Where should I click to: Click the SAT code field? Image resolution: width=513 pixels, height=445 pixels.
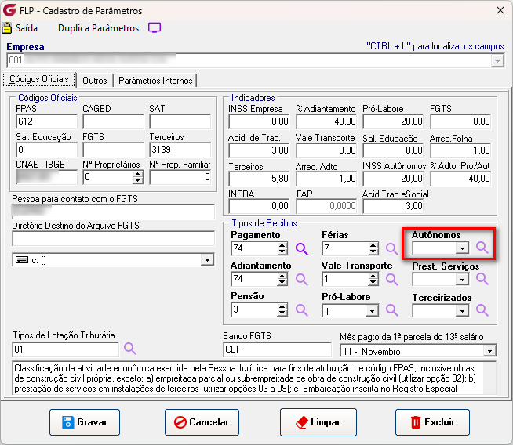tap(180, 121)
